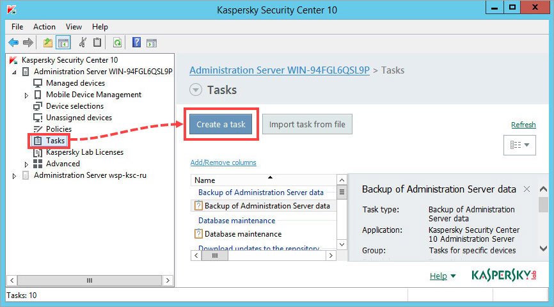
Task: Click the Paste clipboard toolbar icon
Action: coord(97,42)
